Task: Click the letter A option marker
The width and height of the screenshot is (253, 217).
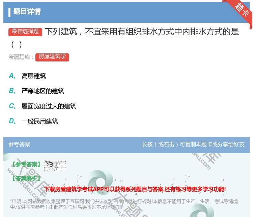Action: pos(12,76)
